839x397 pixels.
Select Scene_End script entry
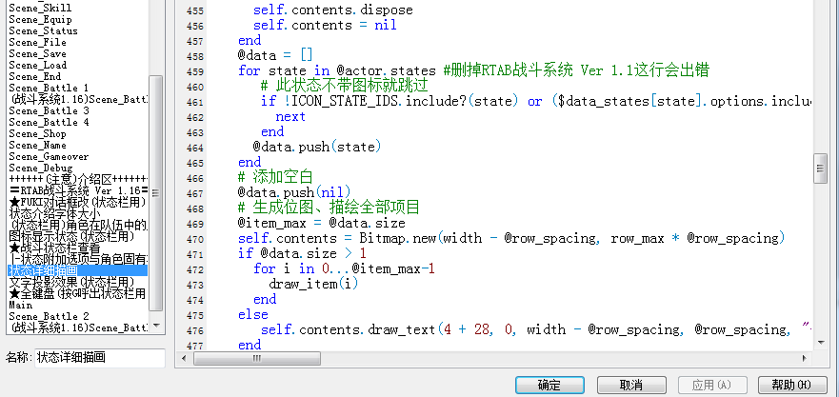point(35,76)
